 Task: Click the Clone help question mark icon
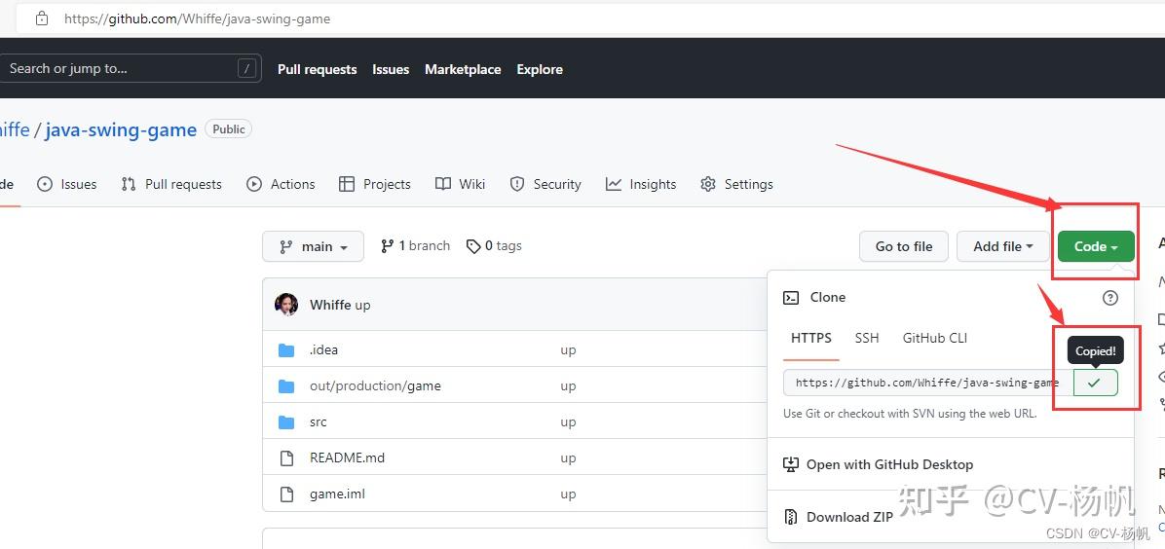[x=1109, y=298]
